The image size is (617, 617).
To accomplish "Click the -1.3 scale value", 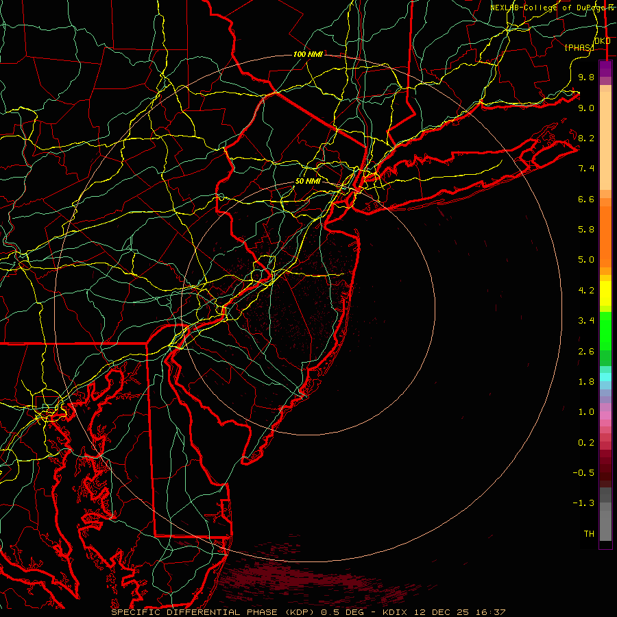I will click(x=583, y=503).
